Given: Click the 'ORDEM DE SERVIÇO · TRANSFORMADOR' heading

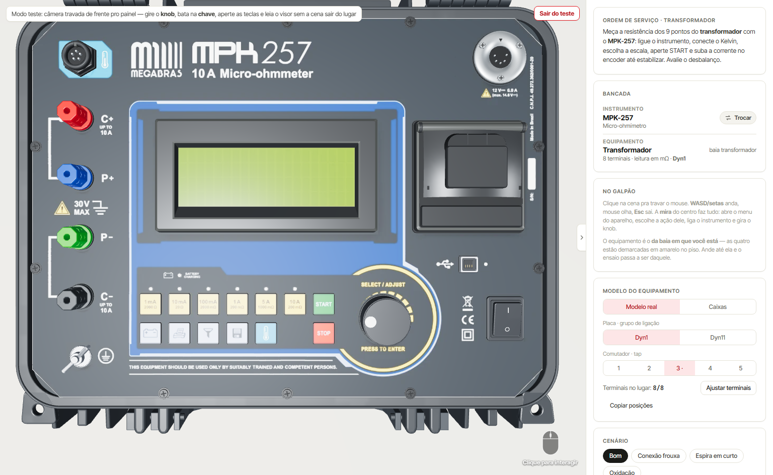Looking at the screenshot, I should (659, 20).
